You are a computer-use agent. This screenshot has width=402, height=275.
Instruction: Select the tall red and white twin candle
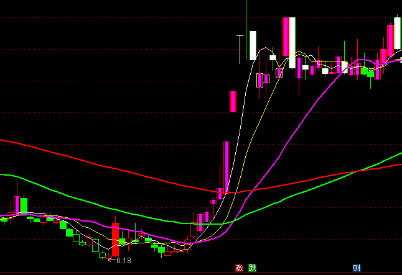pyautogui.click(x=289, y=37)
